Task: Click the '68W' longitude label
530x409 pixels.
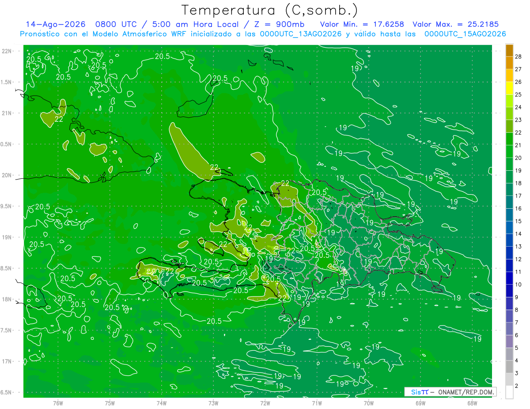Action: (472, 403)
